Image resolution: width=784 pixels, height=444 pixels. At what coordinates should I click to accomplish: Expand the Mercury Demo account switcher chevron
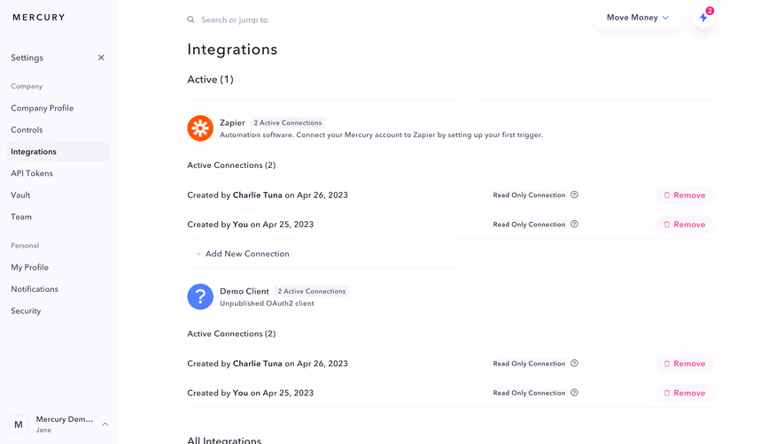(x=105, y=424)
